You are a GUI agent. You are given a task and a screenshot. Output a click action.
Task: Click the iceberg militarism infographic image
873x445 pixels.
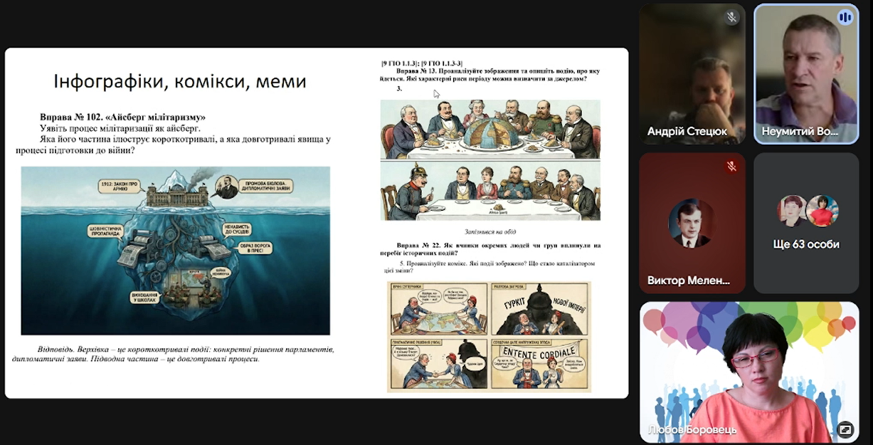coord(175,251)
